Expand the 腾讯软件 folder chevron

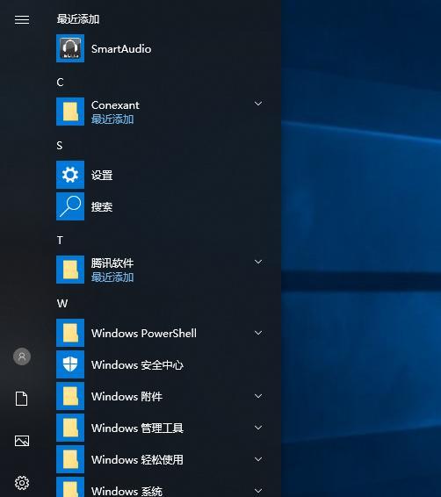tap(258, 262)
